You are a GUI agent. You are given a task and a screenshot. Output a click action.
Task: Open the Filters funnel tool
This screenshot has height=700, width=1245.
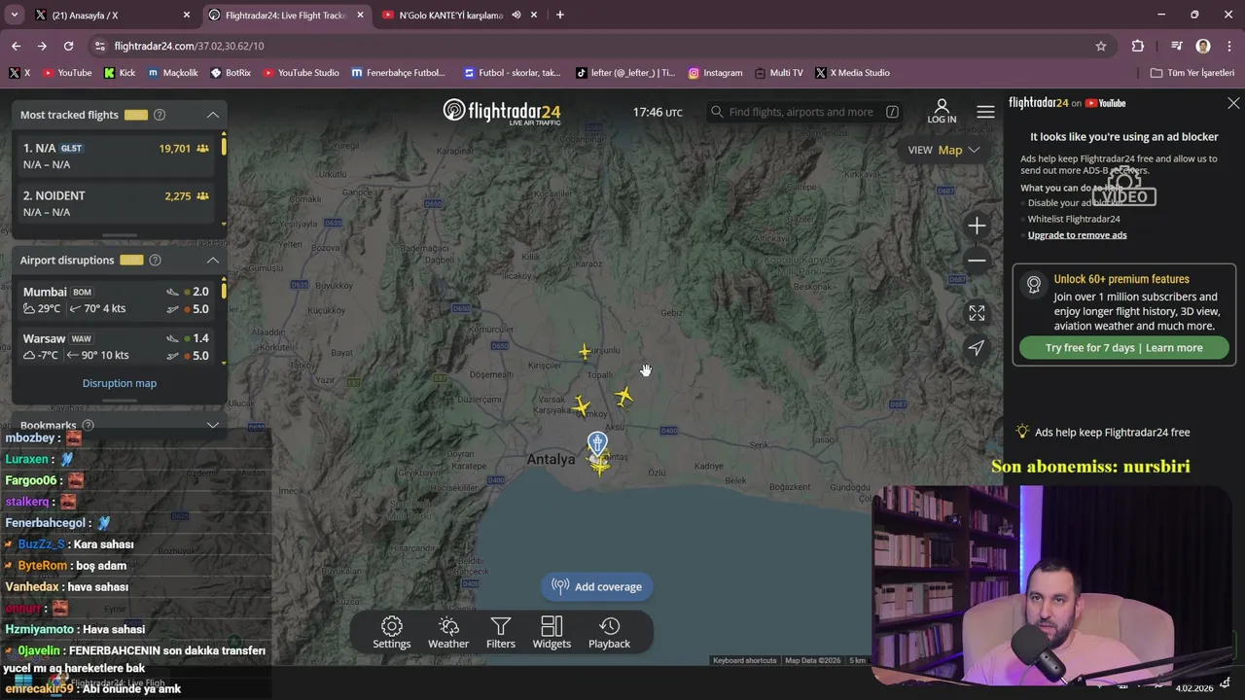pos(501,632)
